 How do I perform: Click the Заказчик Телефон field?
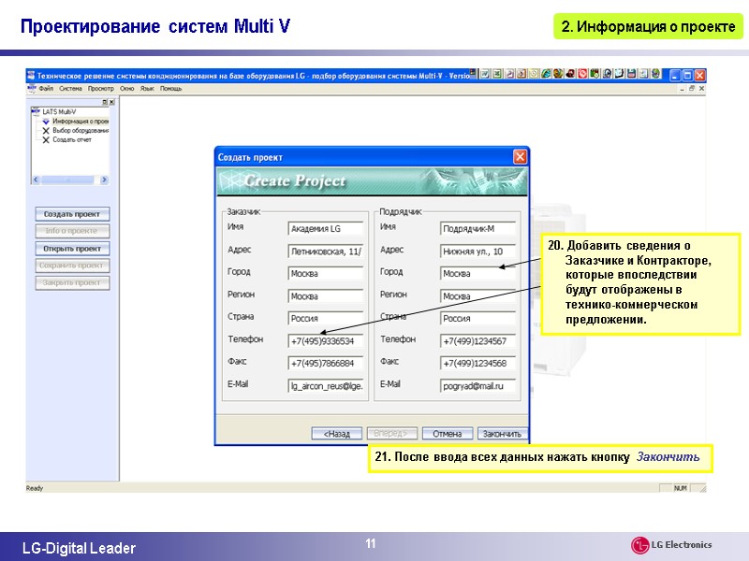pyautogui.click(x=326, y=341)
